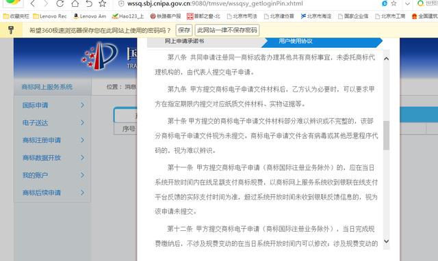The width and height of the screenshot is (438, 261).
Task: Expand the 国际申请 chevron arrow
Action: pos(82,105)
